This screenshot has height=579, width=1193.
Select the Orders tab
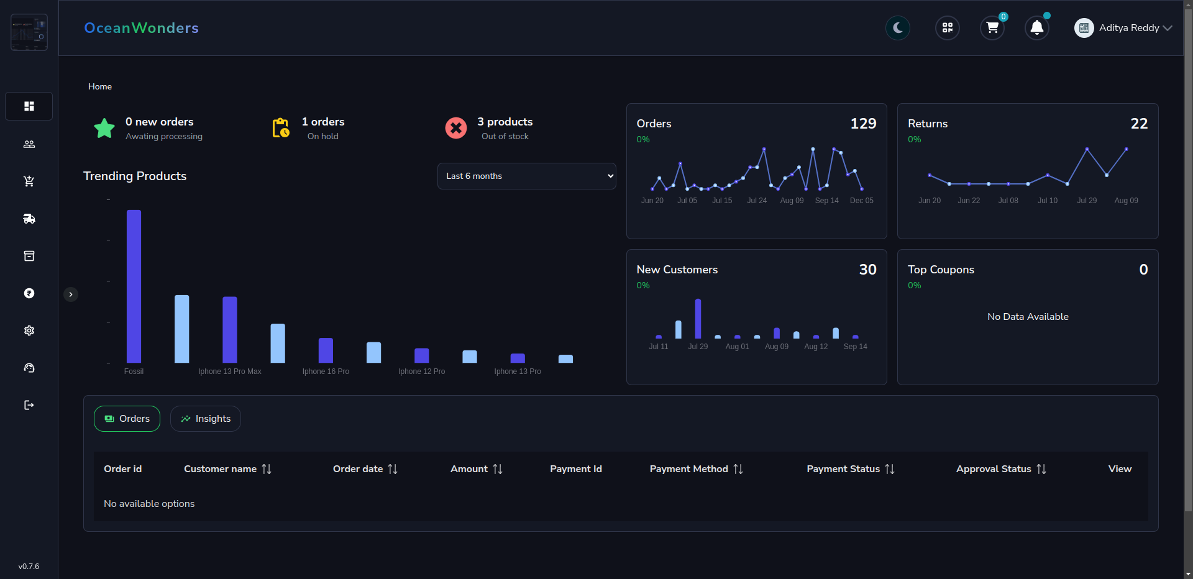pos(127,419)
